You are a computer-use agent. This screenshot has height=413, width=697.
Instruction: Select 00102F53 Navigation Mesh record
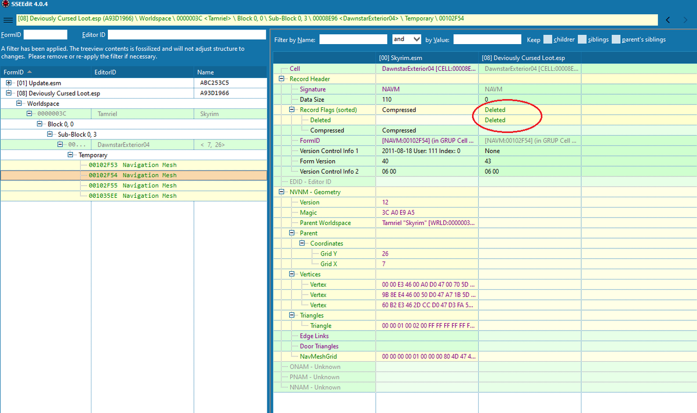(132, 165)
